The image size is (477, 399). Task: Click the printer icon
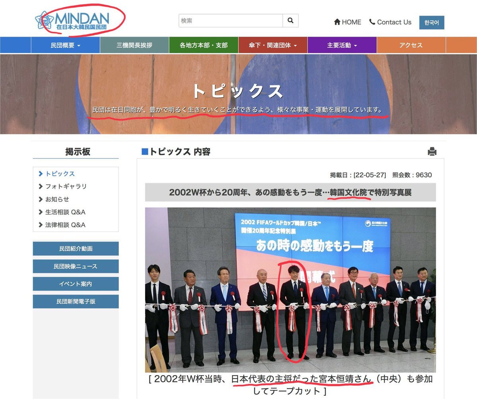click(432, 151)
